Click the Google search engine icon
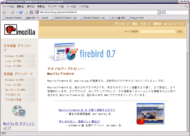The height and width of the screenshot is (136, 190). pos(165,12)
